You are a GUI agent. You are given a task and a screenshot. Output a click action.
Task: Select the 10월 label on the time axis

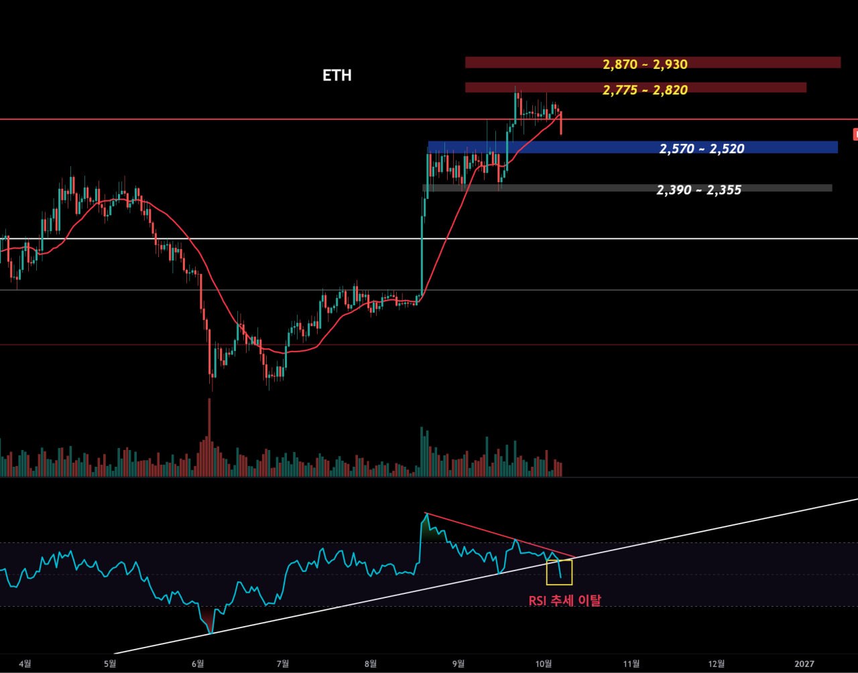544,664
